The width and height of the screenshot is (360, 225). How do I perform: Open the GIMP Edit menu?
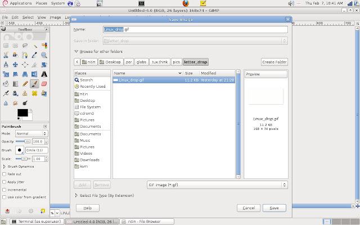pos(15,17)
